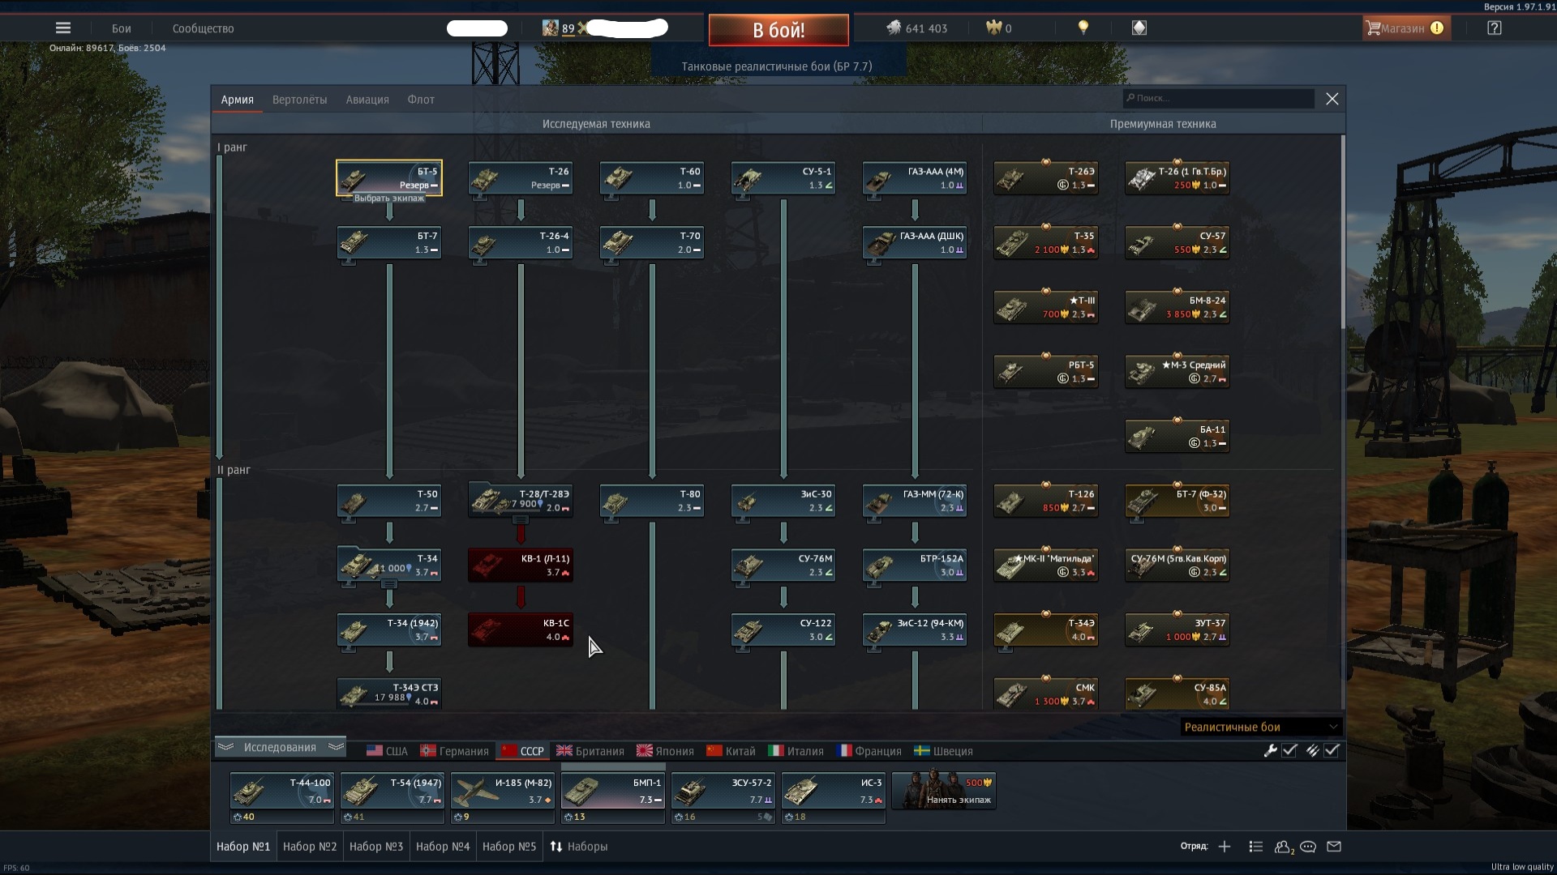Select the Германия nation tab
This screenshot has width=1557, height=875.
454,751
